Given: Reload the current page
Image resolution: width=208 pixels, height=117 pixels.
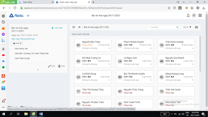Looking at the screenshot, I should click(x=15, y=8).
